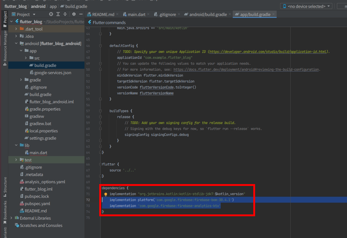Close the main.dart tab

[x=148, y=14]
